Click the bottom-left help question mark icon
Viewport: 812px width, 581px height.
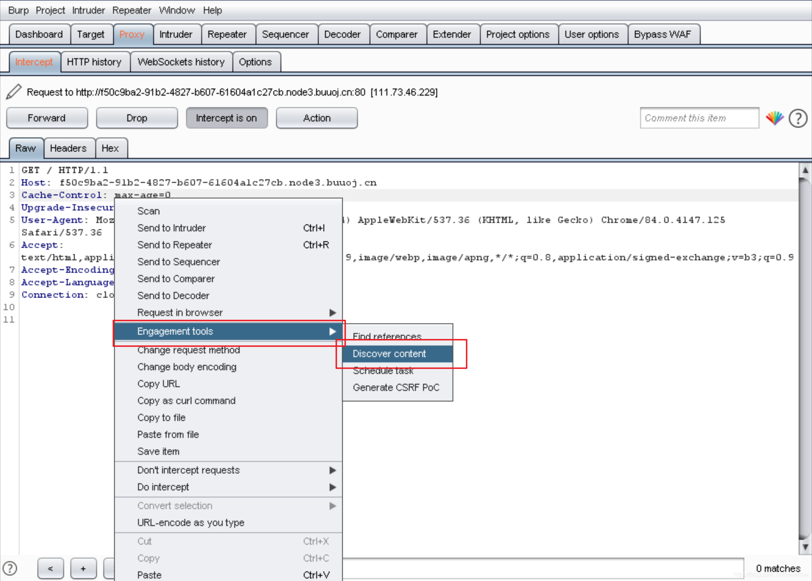click(x=10, y=568)
